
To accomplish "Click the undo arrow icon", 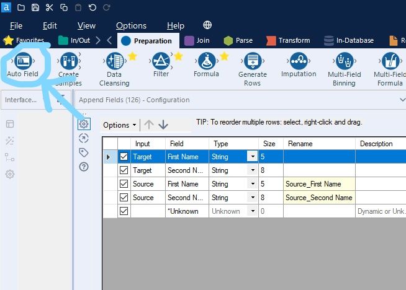I will pyautogui.click(x=92, y=7).
